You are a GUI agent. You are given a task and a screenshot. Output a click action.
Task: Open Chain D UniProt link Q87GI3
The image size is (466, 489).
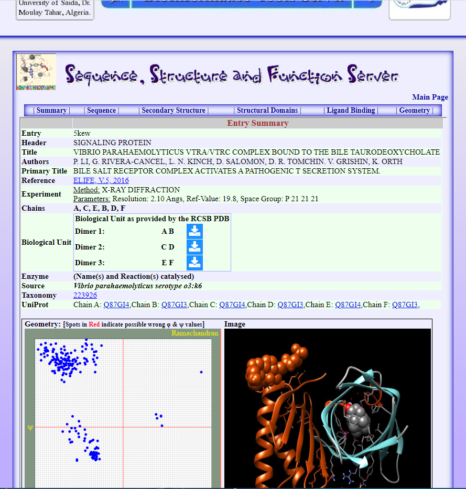click(x=290, y=305)
